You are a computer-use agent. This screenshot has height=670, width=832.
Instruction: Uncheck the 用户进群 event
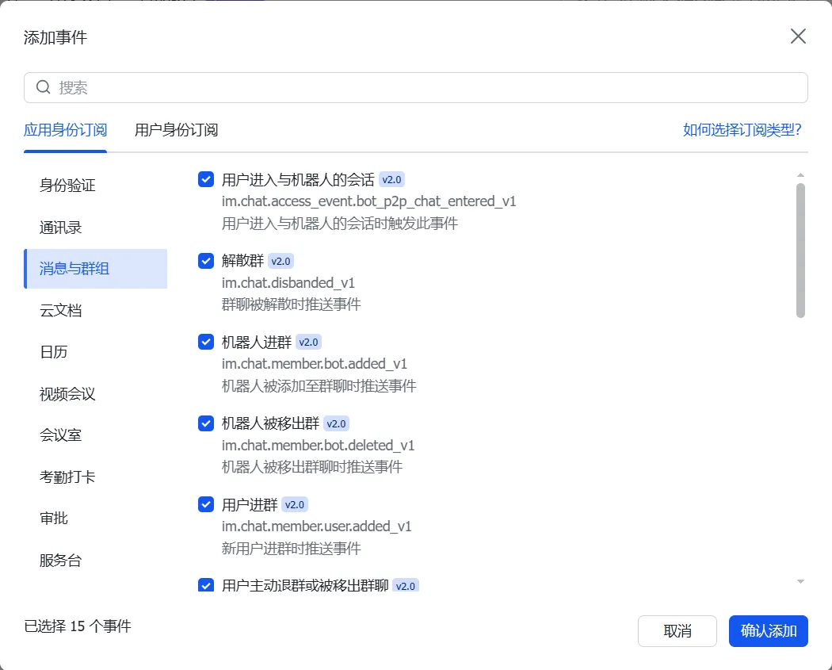205,504
